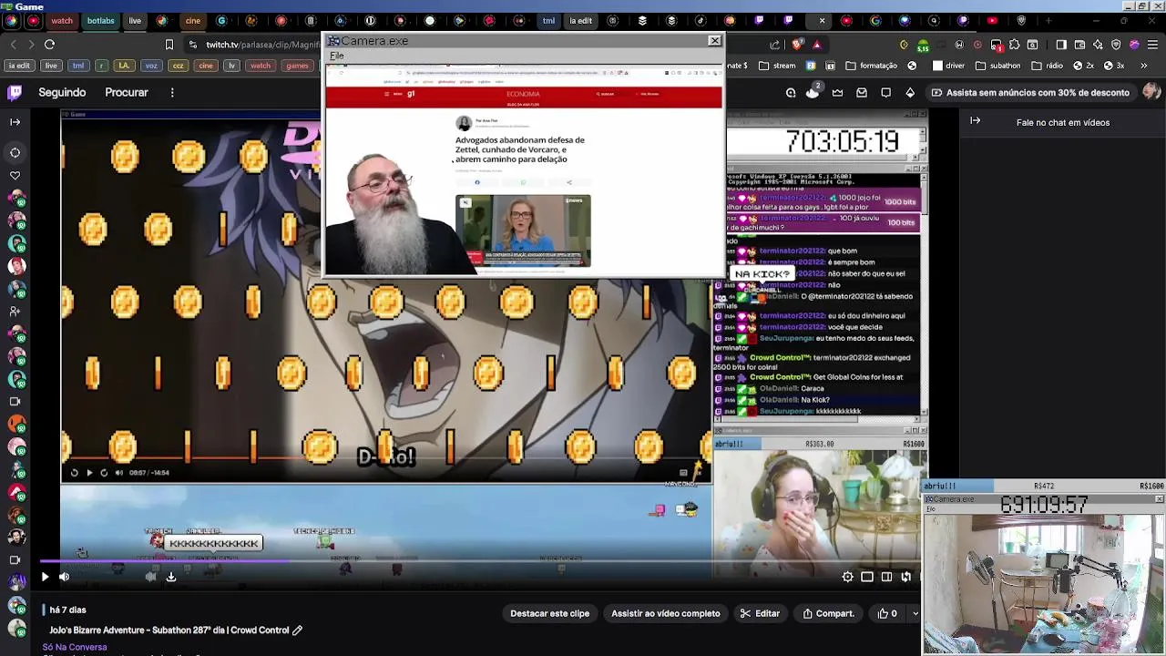Mute the clip volume speaker icon
The height and width of the screenshot is (656, 1166).
tap(64, 577)
